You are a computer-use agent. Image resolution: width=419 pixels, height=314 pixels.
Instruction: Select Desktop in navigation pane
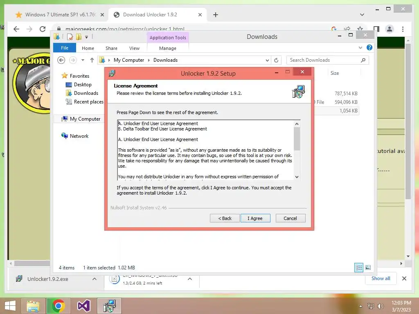(x=83, y=85)
